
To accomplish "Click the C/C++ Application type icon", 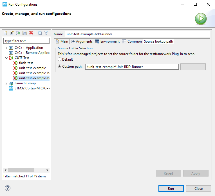I will (11, 48).
